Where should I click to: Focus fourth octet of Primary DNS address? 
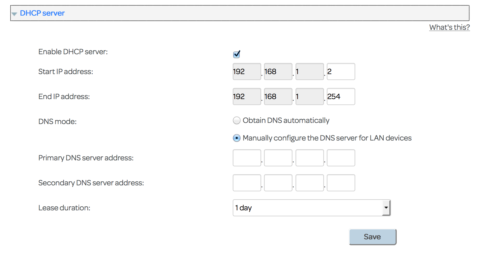[x=341, y=158]
